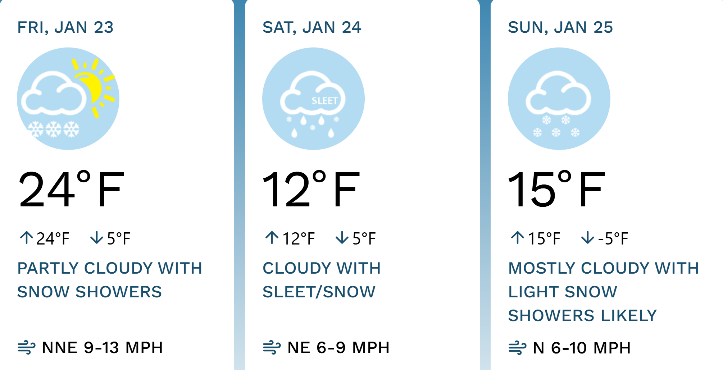Viewport: 723px width, 370px height.
Task: Select the FRI, JAN 23 date heading
Action: [x=65, y=27]
